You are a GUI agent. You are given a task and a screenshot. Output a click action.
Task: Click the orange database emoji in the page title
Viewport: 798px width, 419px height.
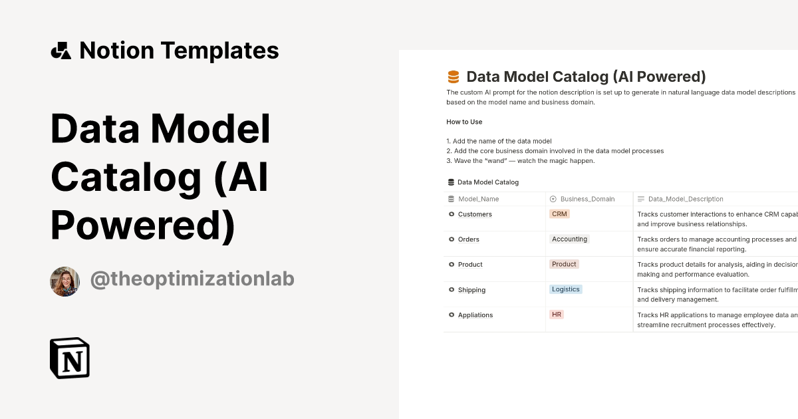point(453,76)
